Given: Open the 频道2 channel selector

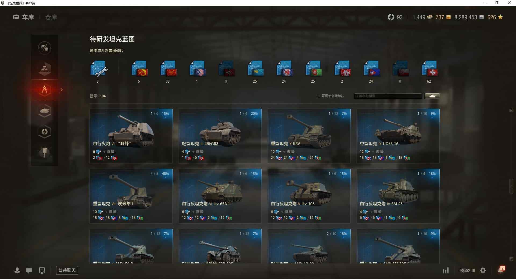Looking at the screenshot, I should click(x=467, y=270).
